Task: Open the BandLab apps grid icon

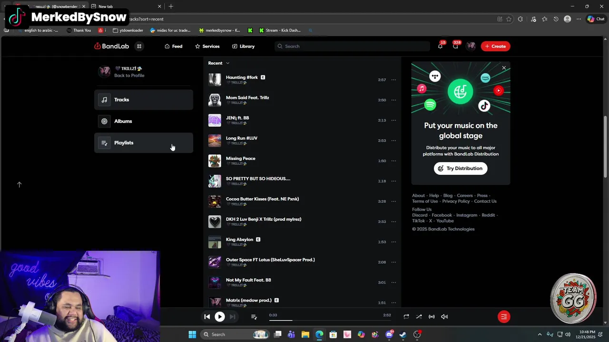Action: (139, 46)
